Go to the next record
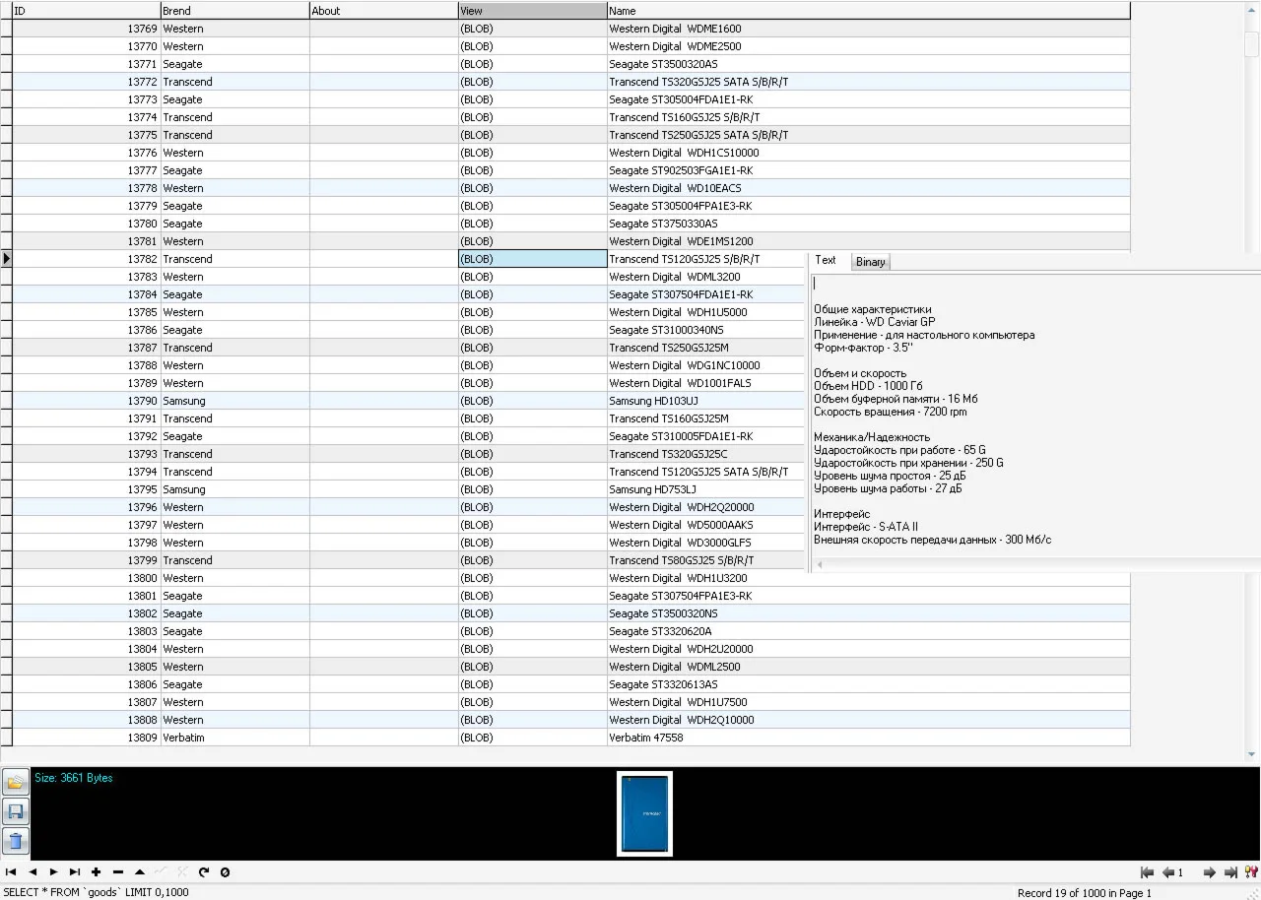The image size is (1261, 900). (53, 872)
